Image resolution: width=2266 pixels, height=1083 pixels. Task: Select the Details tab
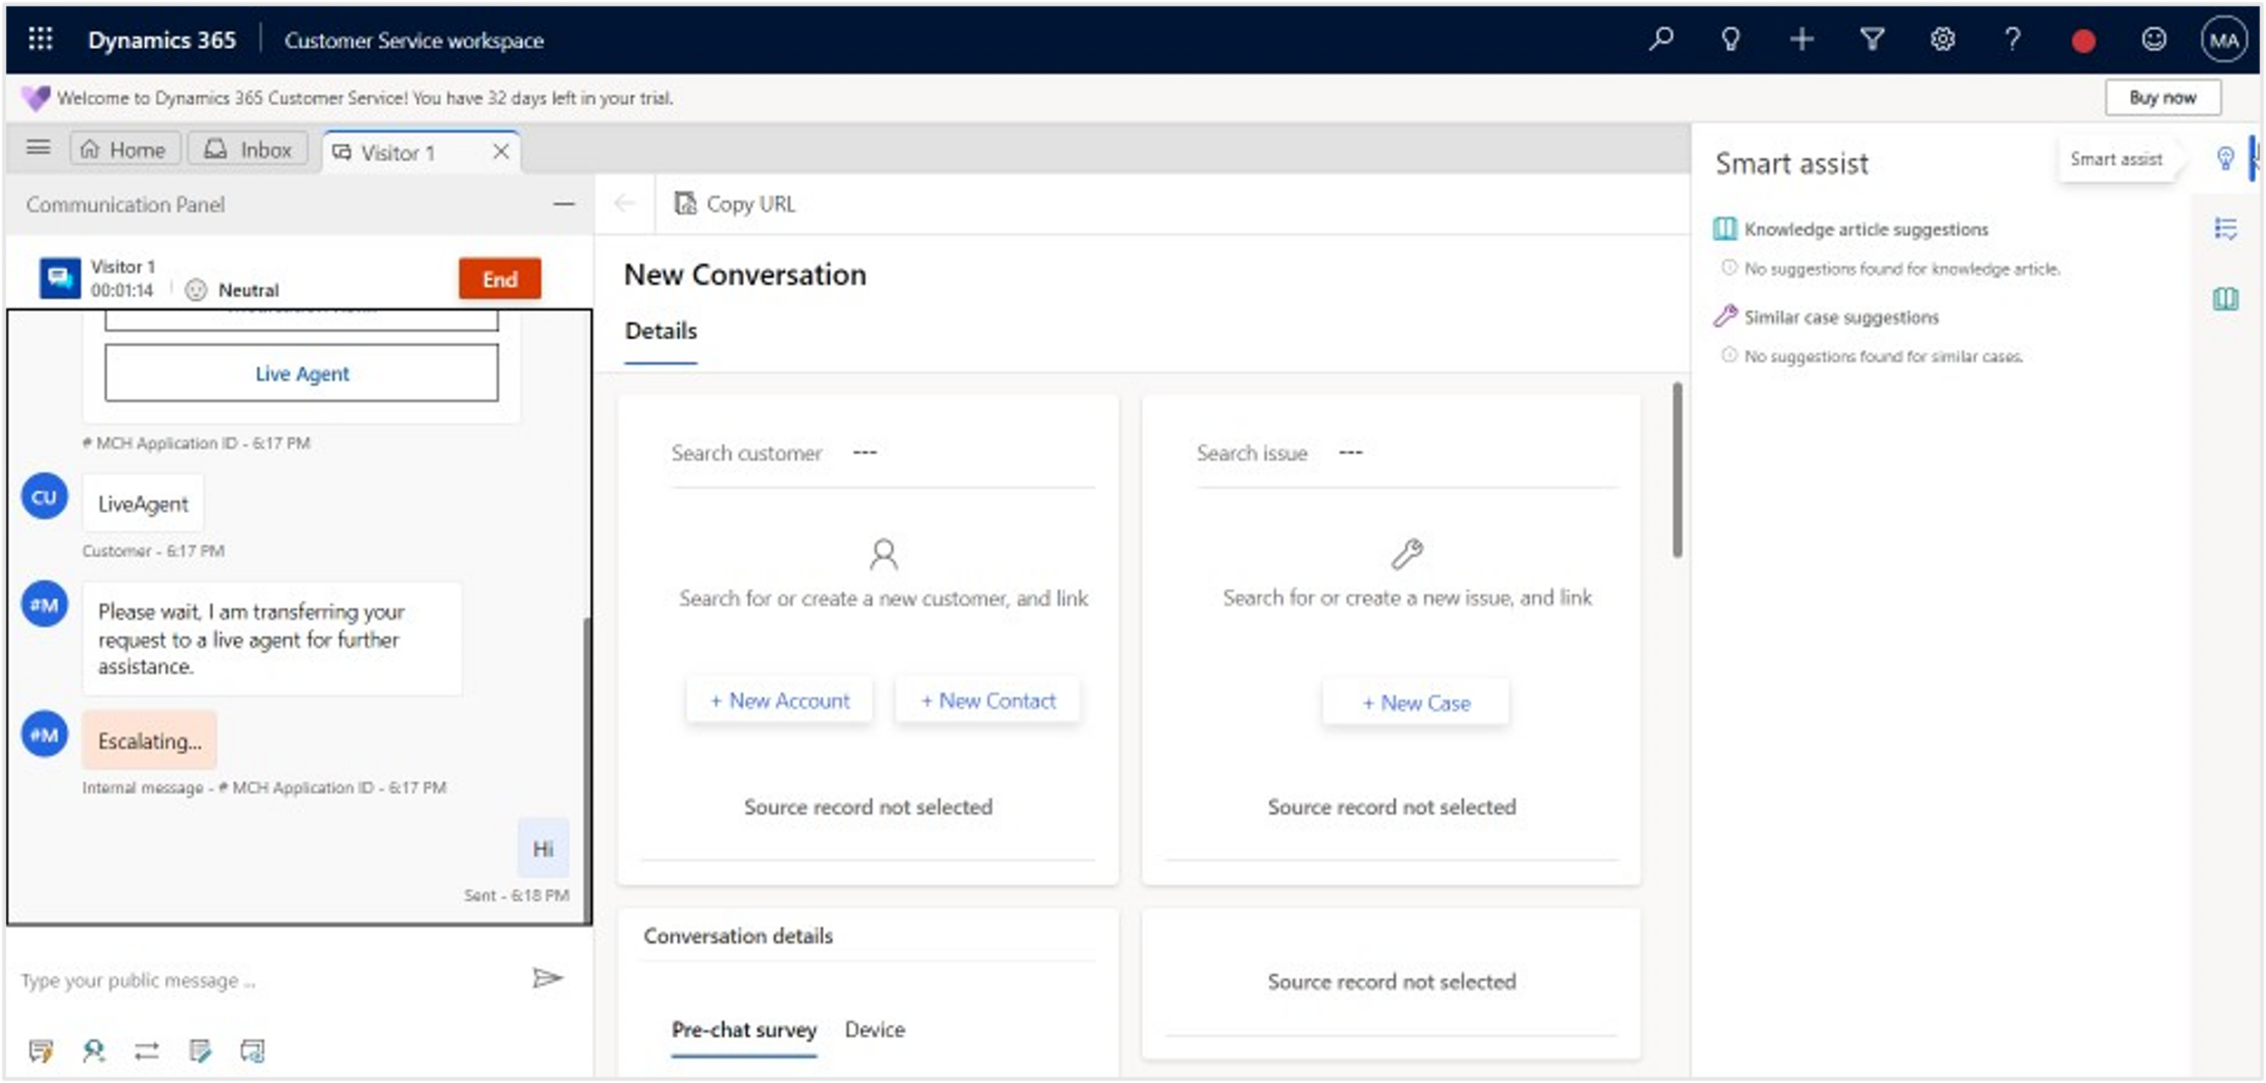(x=661, y=332)
